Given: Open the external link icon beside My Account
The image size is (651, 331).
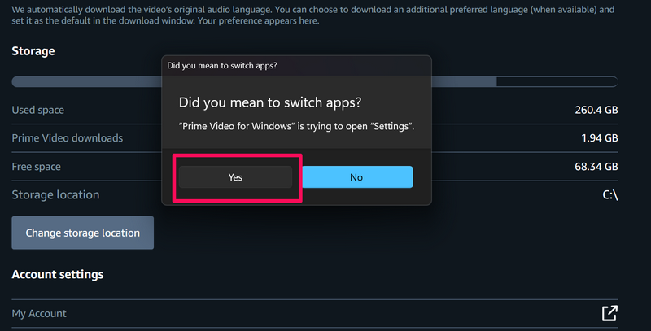Looking at the screenshot, I should click(609, 313).
